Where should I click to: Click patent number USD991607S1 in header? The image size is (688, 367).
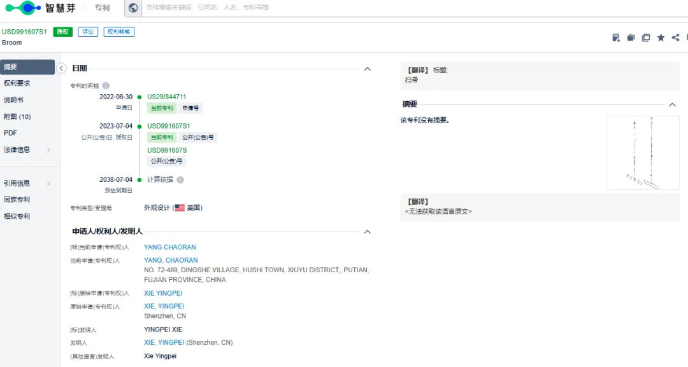[25, 32]
